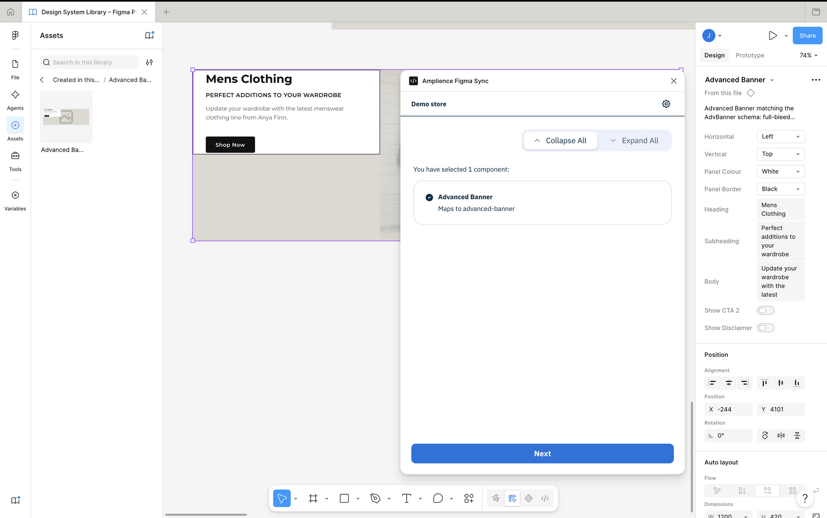Open the Actions components tool
The image size is (827, 518).
[469, 498]
